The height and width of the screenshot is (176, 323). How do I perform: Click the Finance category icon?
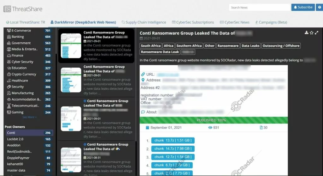coord(9,55)
